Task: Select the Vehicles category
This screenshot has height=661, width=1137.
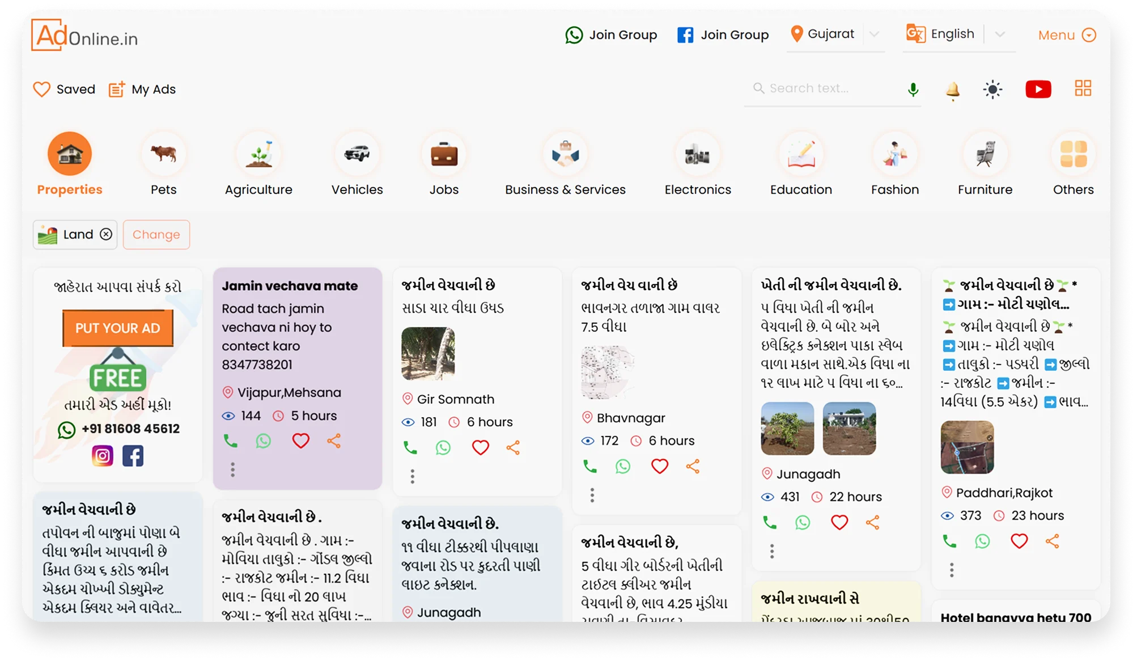Action: [357, 164]
